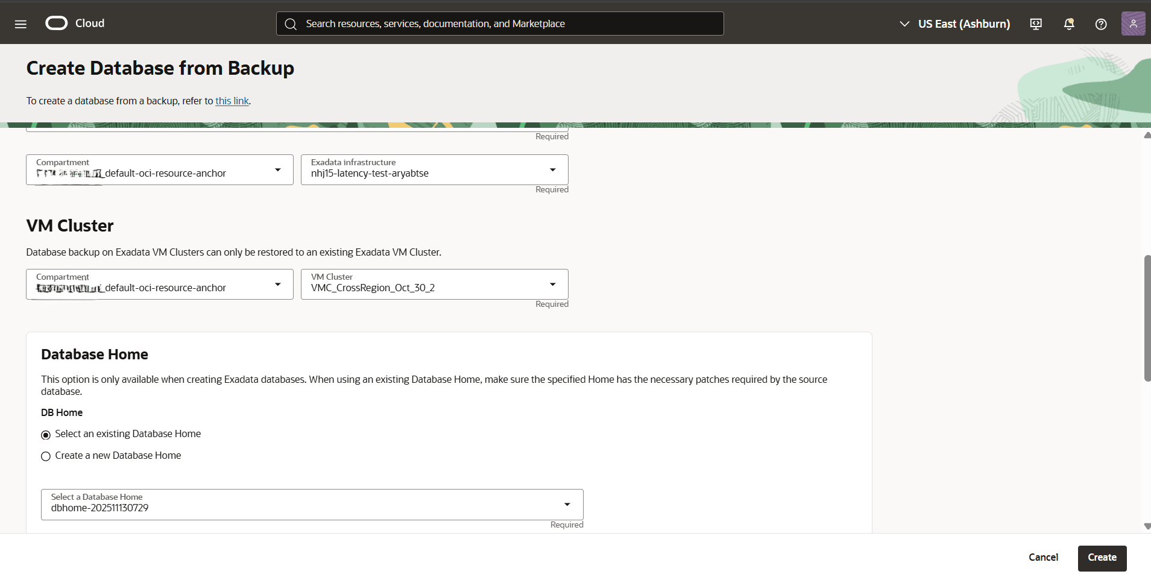Open the 'this link' documentation hyperlink
This screenshot has width=1151, height=580.
(232, 101)
